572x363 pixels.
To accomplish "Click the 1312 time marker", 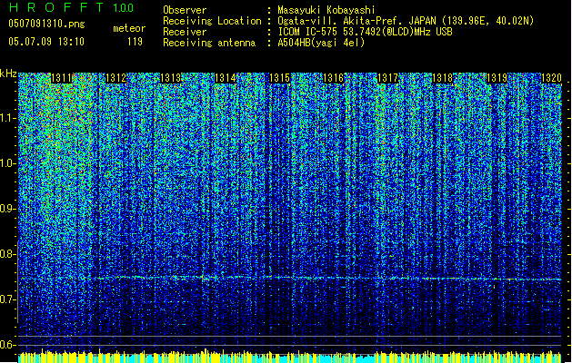I will tap(115, 78).
